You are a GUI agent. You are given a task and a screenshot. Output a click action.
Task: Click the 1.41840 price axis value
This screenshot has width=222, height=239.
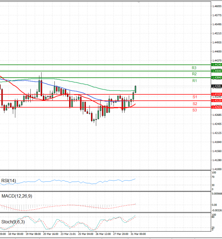coord(217,142)
